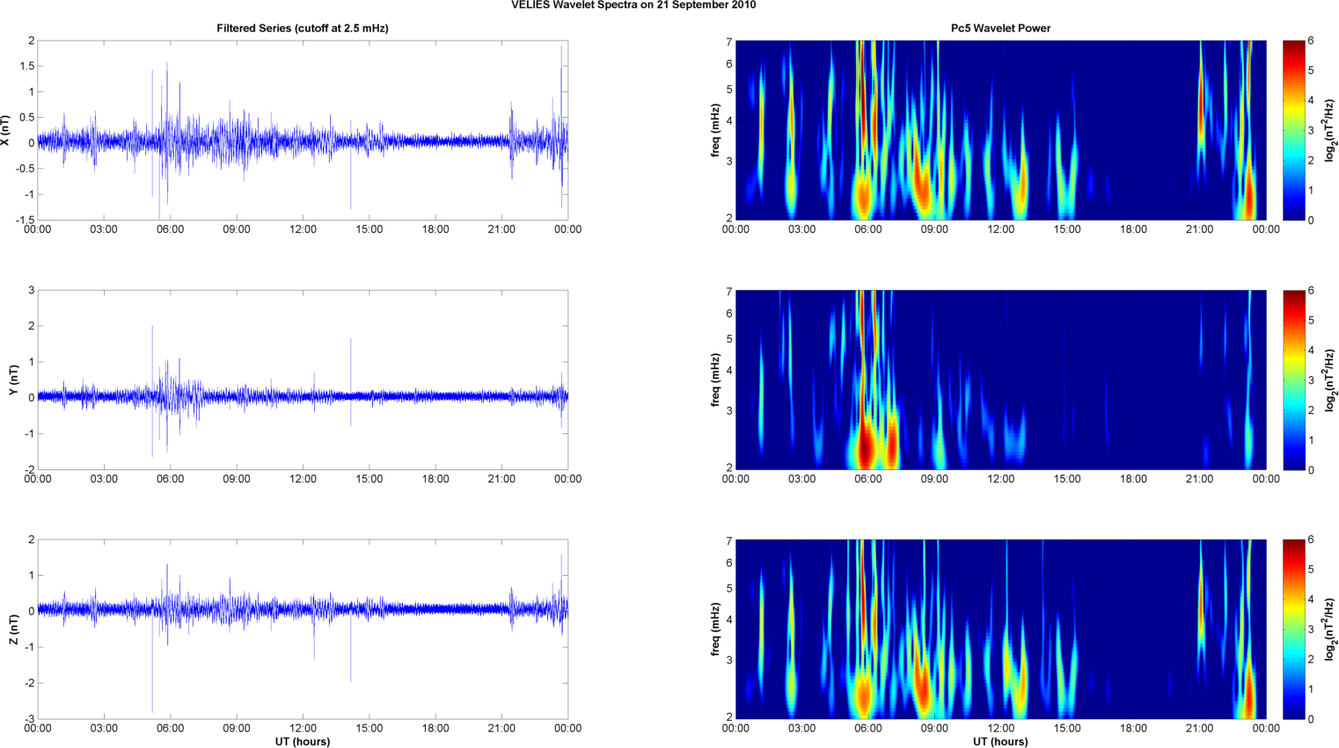The image size is (1339, 748).
Task: Select "UT (hours)" label under Z series plot
Action: pos(303,742)
